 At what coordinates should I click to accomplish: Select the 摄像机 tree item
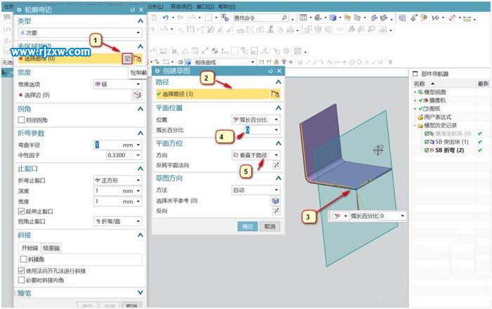(x=436, y=100)
